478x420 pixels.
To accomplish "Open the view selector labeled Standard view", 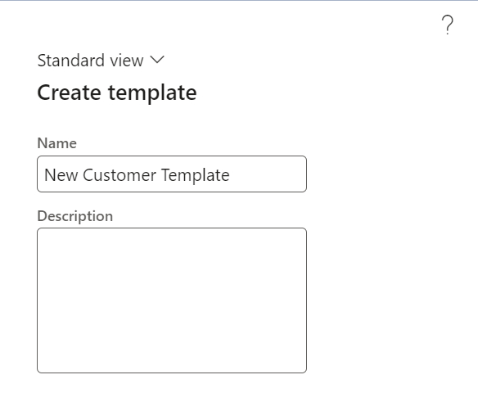I will click(101, 60).
